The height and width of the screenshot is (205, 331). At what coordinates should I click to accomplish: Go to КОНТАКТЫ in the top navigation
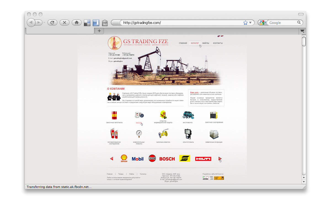[x=218, y=43]
